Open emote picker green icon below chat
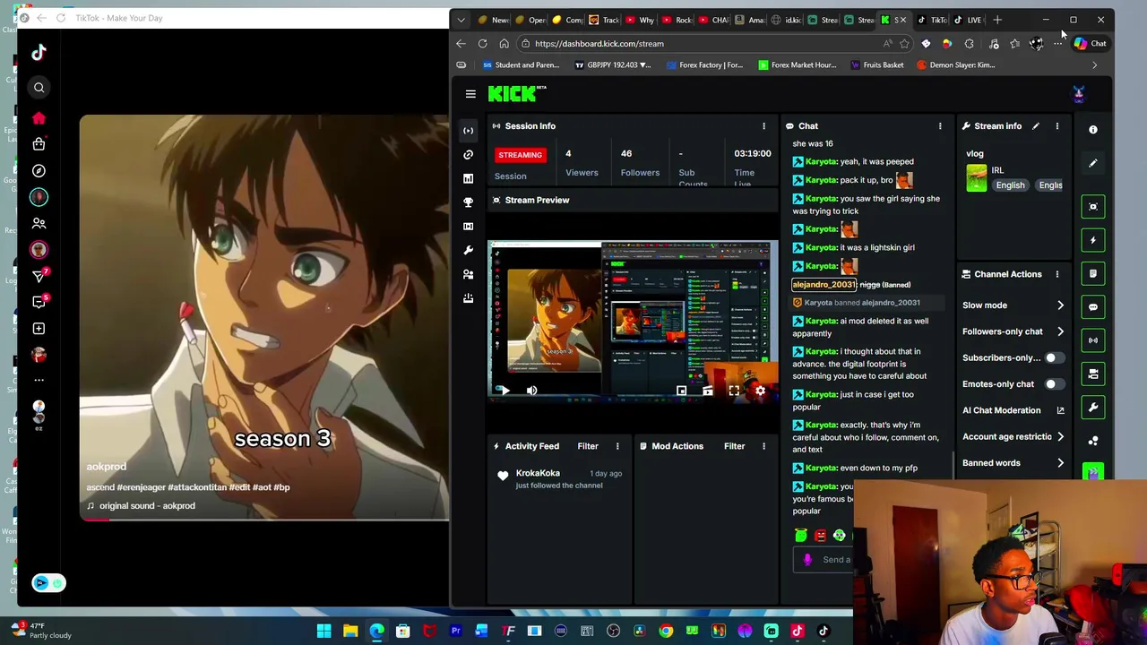1147x645 pixels. click(801, 536)
